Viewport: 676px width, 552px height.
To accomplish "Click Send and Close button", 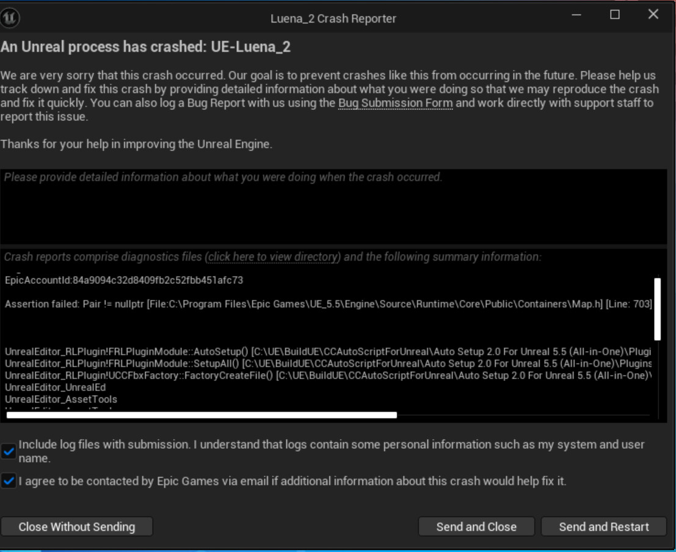I will [x=476, y=526].
